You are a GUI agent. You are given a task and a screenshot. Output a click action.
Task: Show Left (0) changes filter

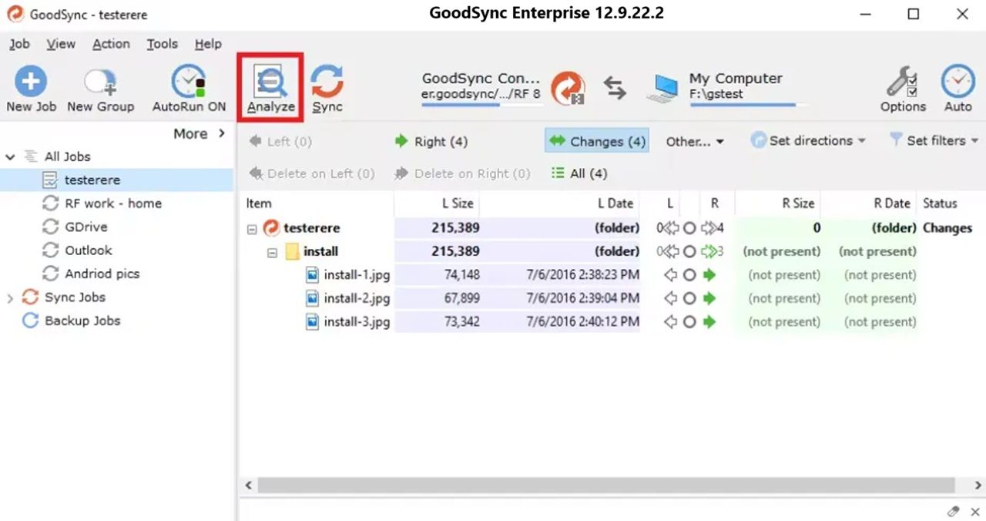[x=280, y=142]
